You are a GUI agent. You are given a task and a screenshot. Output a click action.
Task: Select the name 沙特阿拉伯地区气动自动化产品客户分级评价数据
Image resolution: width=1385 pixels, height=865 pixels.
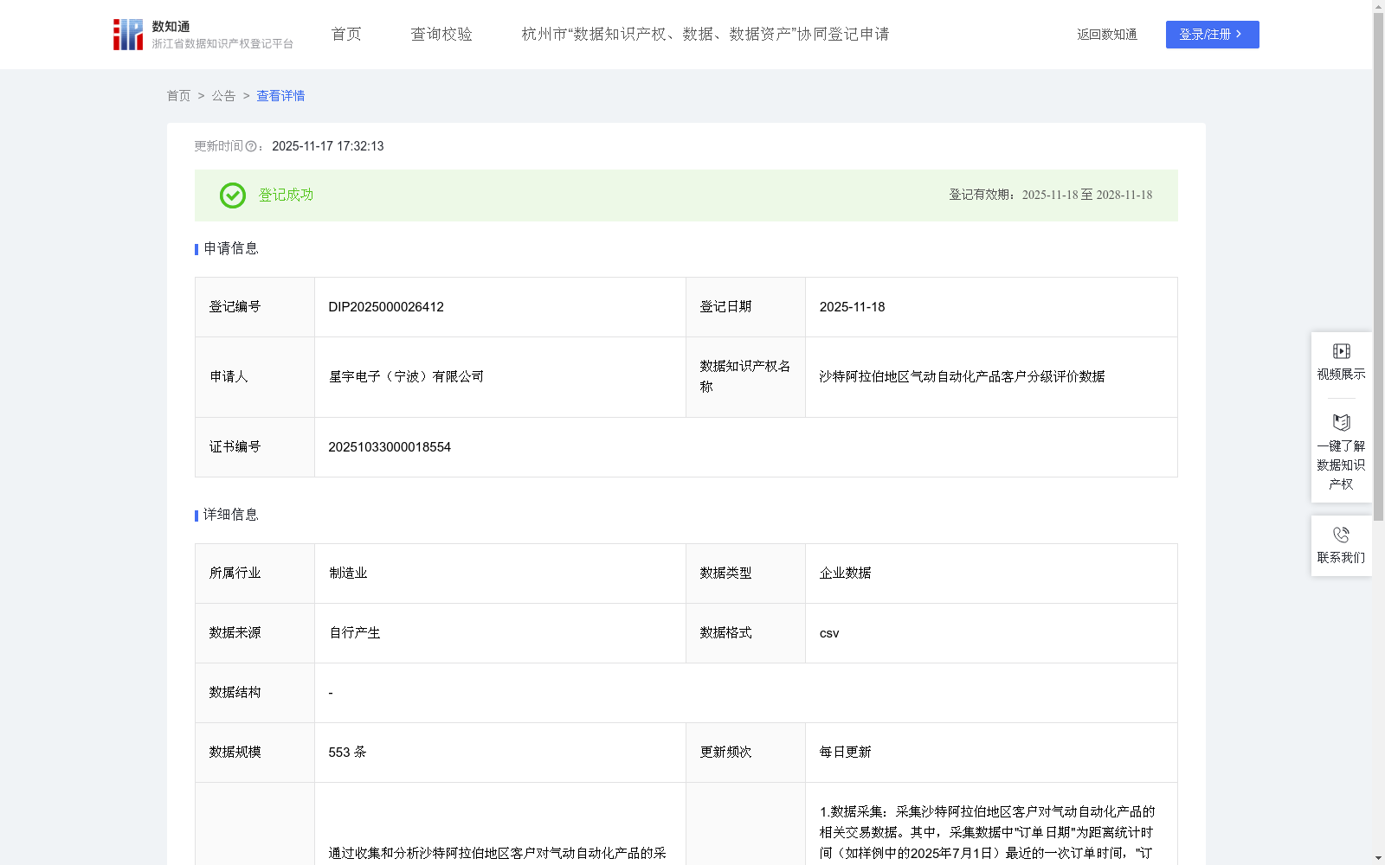(x=962, y=377)
